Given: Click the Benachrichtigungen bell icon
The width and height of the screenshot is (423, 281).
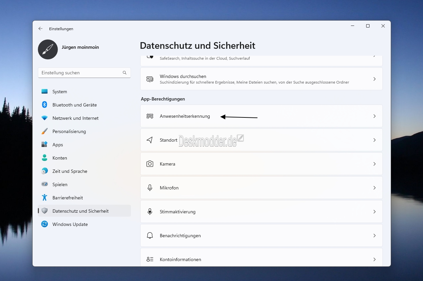Looking at the screenshot, I should coord(150,236).
